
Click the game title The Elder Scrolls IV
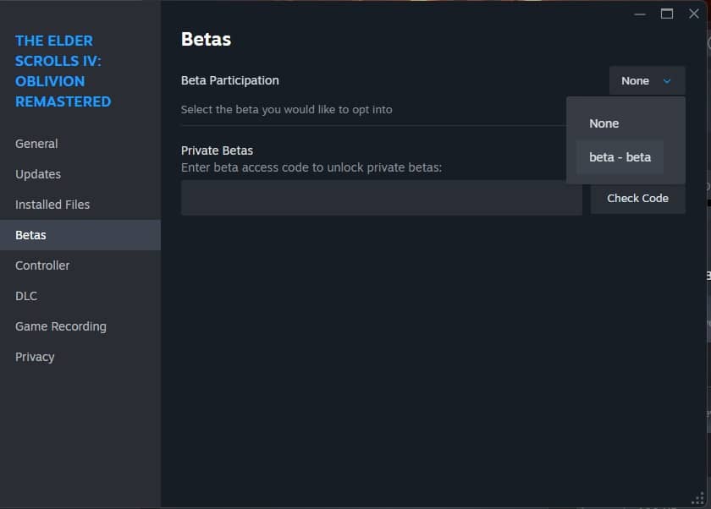click(63, 71)
